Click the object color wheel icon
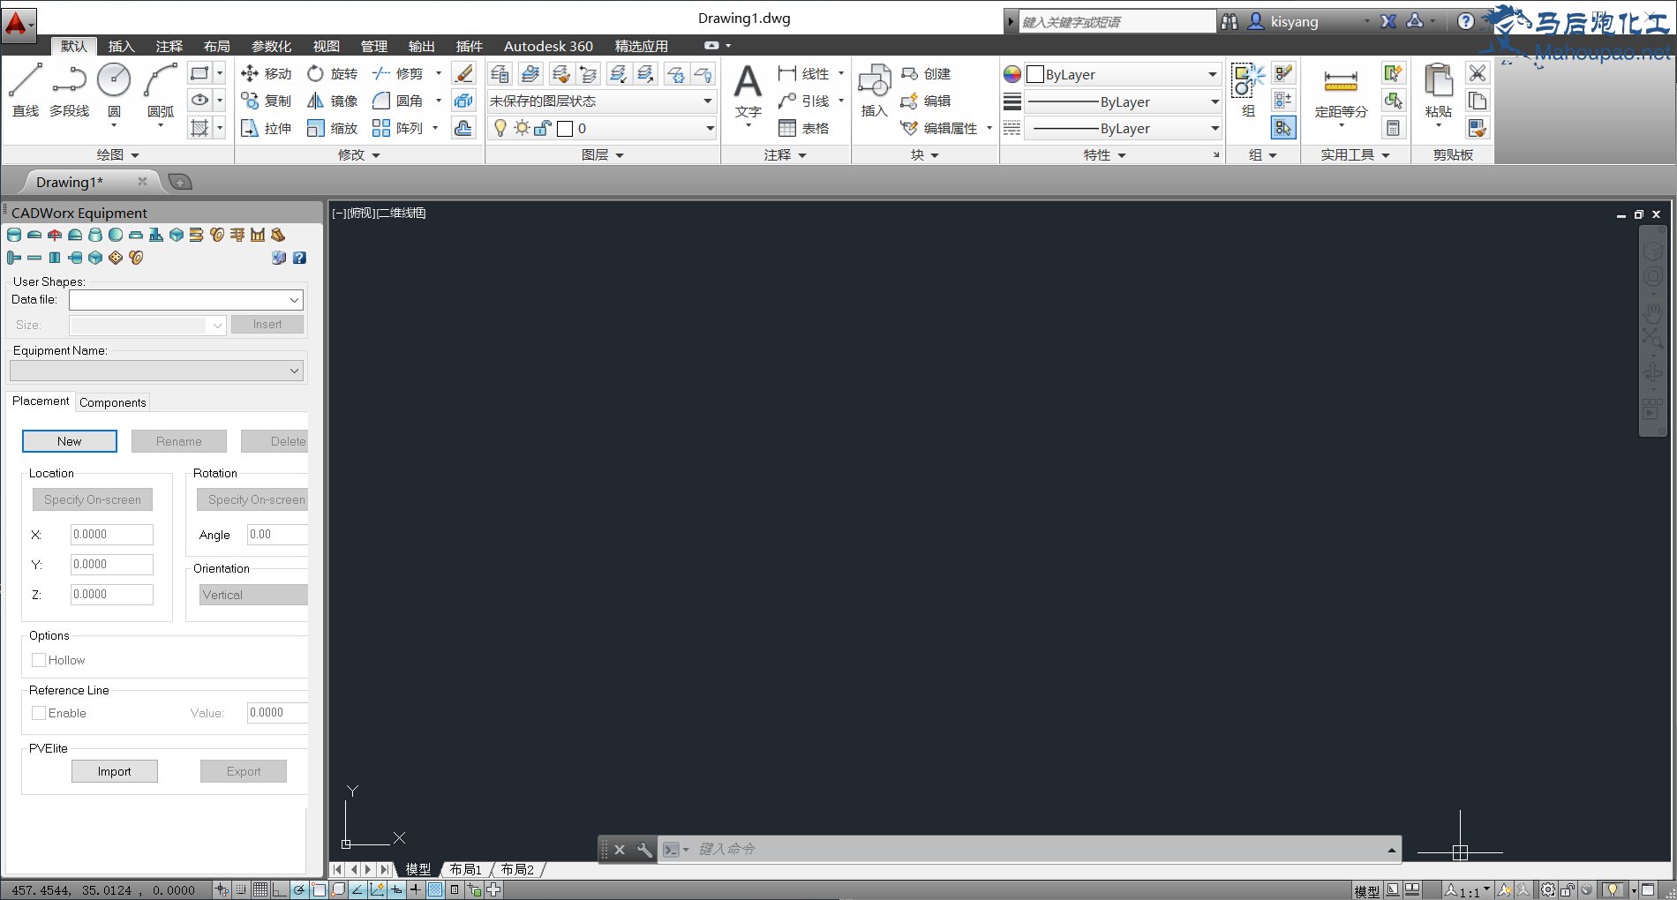The width and height of the screenshot is (1677, 900). (1012, 75)
